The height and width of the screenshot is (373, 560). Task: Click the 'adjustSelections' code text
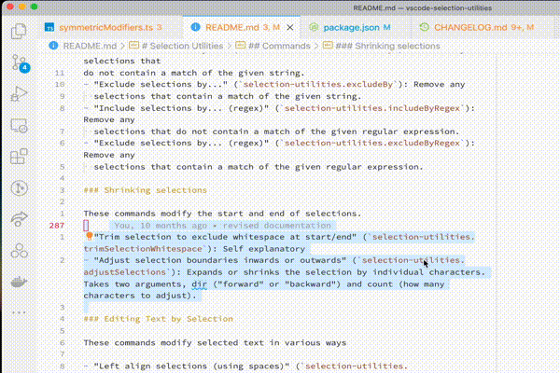click(125, 272)
